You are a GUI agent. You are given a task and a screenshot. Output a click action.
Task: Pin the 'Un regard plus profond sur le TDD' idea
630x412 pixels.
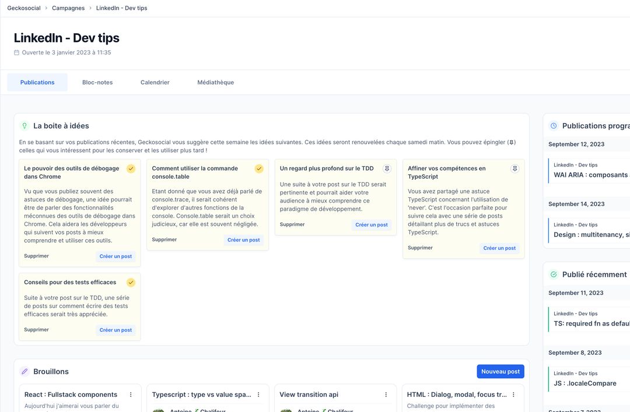point(387,169)
